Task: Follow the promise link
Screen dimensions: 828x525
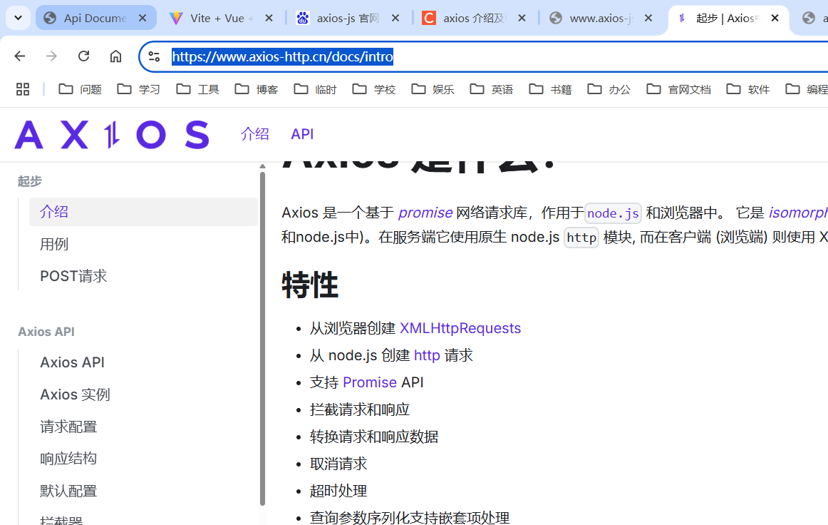Action: click(425, 213)
